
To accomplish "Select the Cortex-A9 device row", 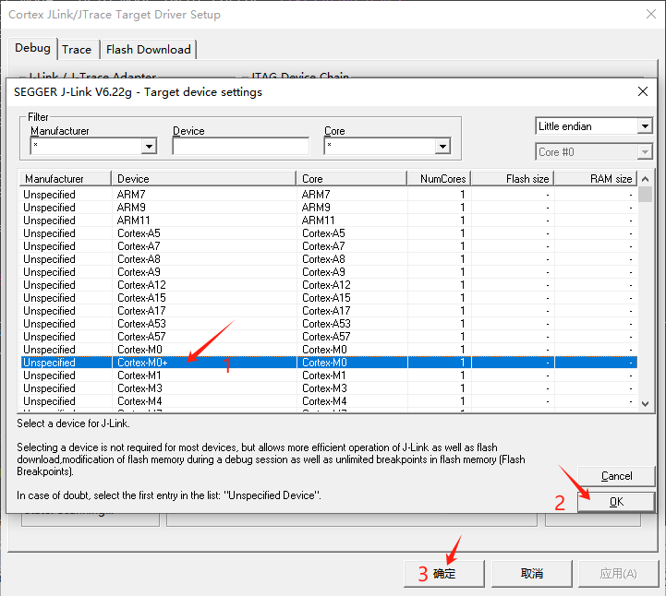I will click(x=328, y=272).
